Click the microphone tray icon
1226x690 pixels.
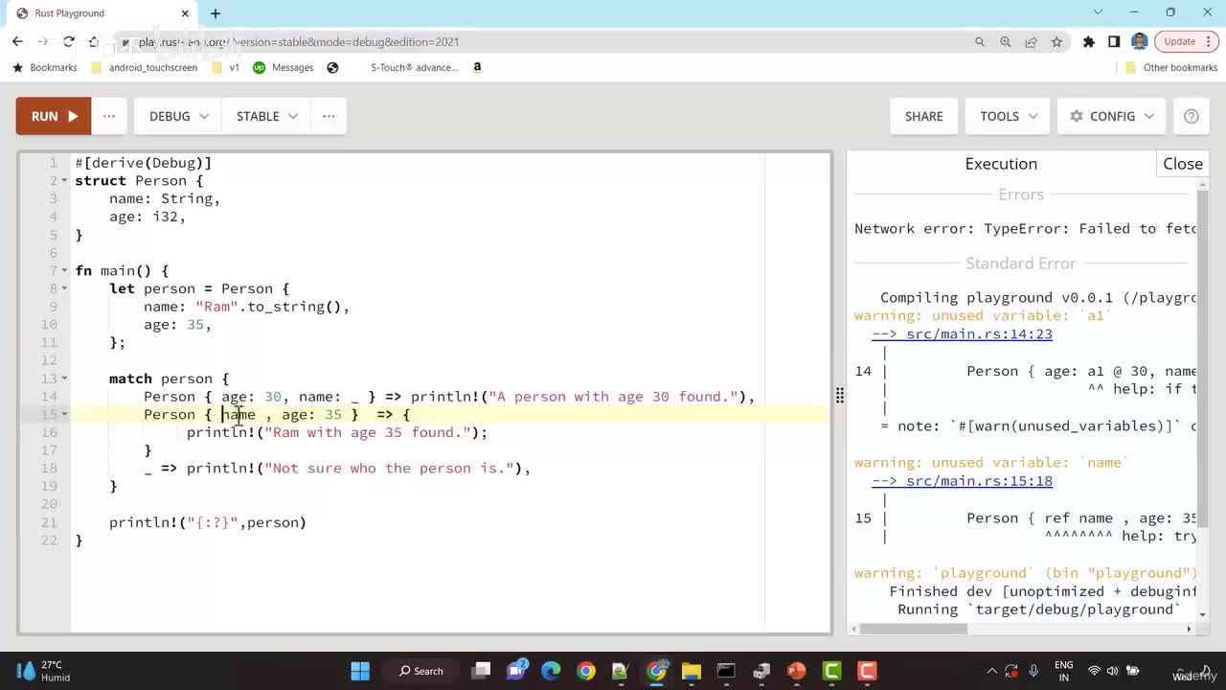[1033, 671]
